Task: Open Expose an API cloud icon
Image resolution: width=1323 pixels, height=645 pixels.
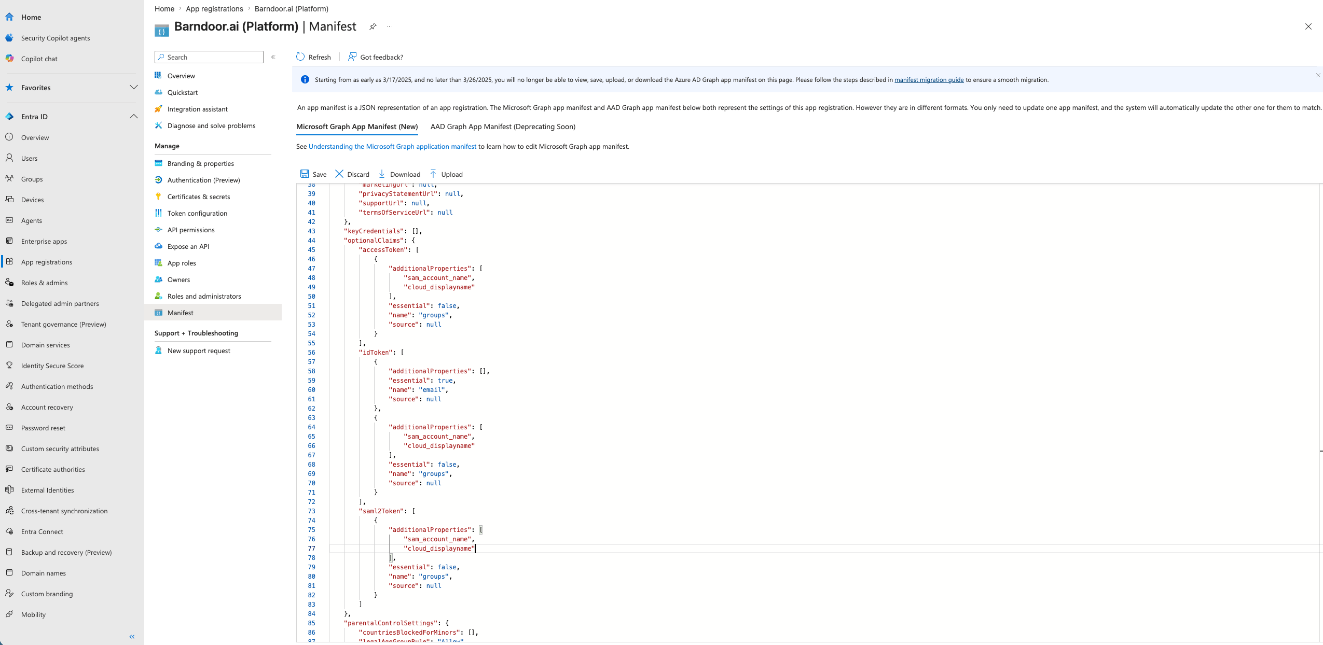Action: 158,246
